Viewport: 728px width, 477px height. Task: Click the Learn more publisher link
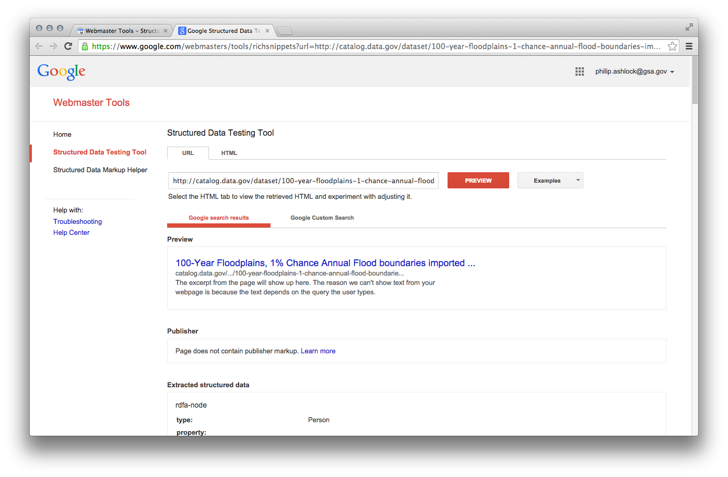pyautogui.click(x=318, y=351)
